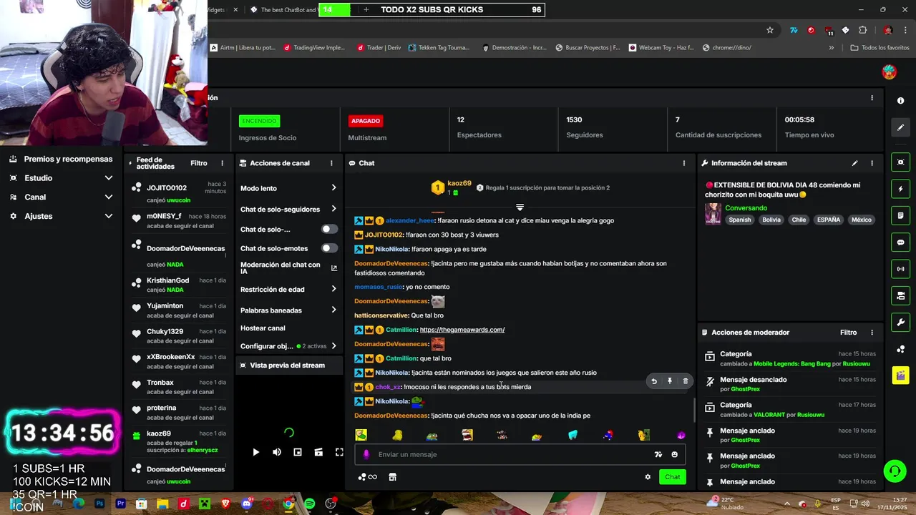Viewport: 916px width, 515px height.
Task: Click the chat panel scrollbar
Action: [694, 409]
